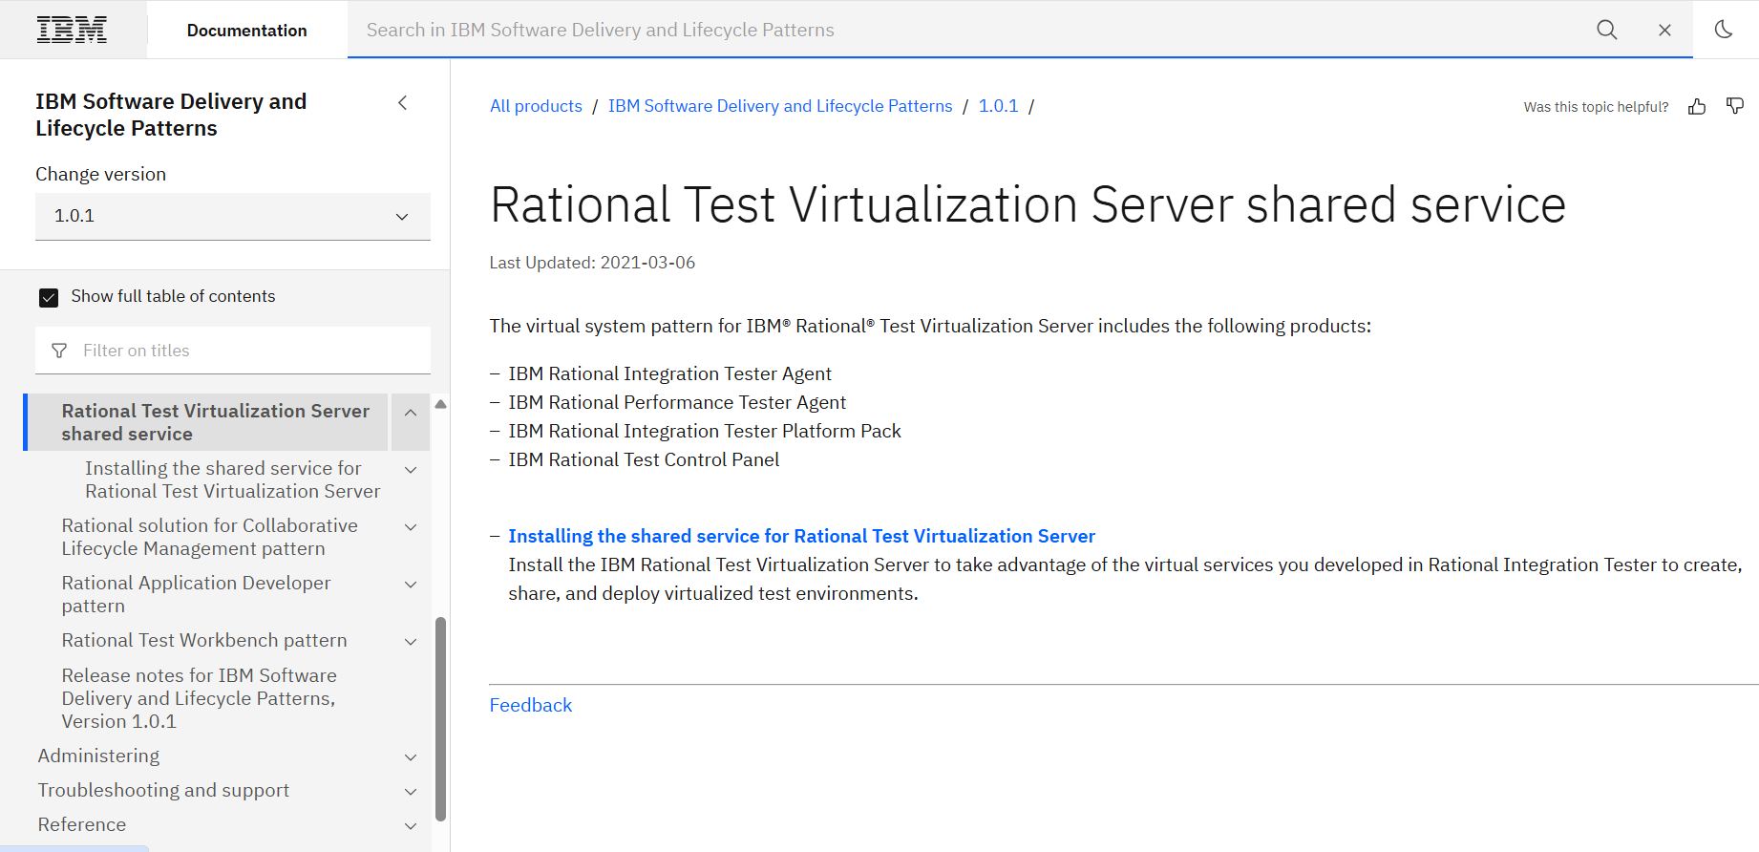Expand Troubleshooting and support chevron
Image resolution: width=1759 pixels, height=852 pixels.
point(411,792)
